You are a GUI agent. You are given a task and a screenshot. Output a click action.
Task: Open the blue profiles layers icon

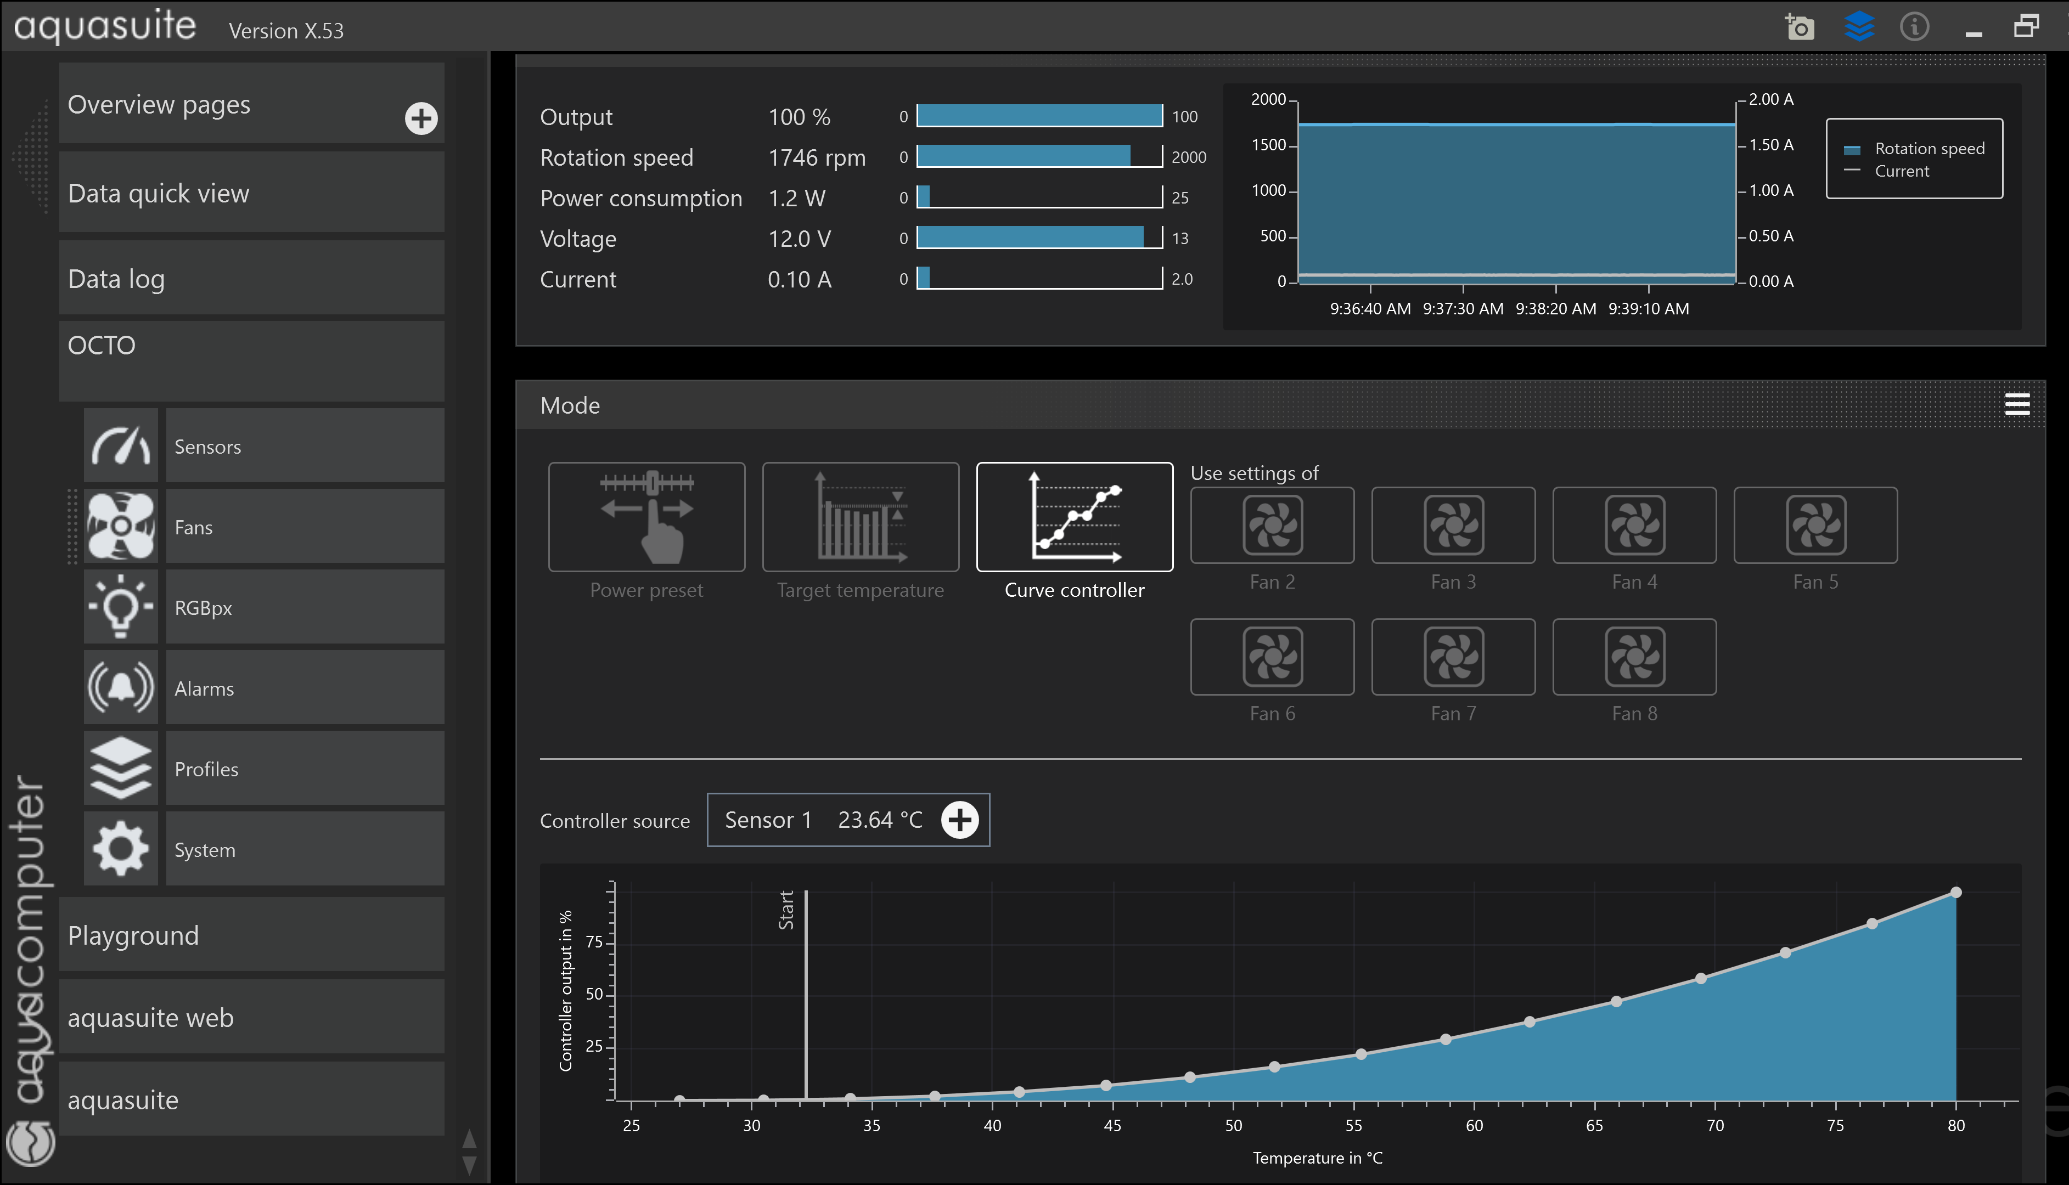[1859, 27]
